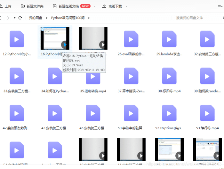224x169 pixels.
Task: Open video file 12.Python中的小...
Action: click(17, 39)
